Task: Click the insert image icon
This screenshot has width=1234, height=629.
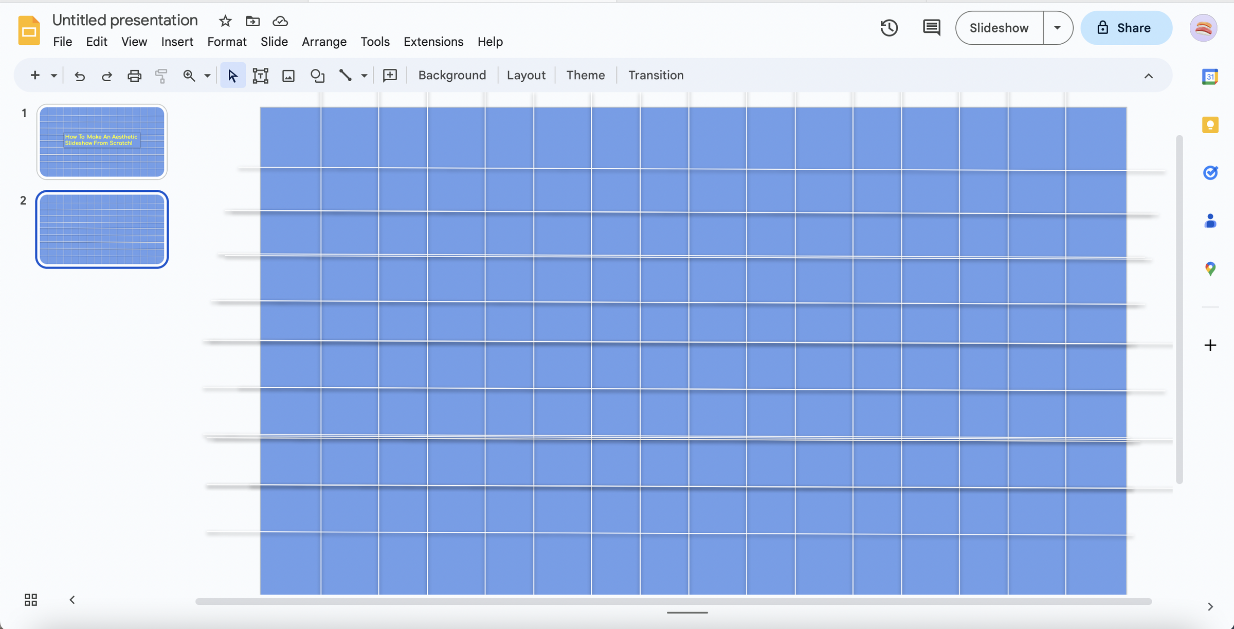Action: coord(288,76)
